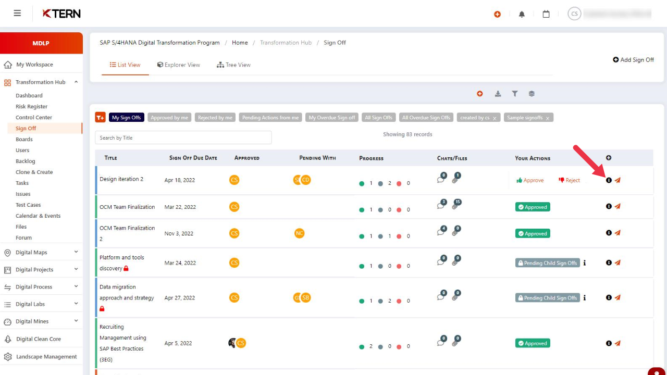The image size is (667, 375).
Task: Open the calendar icon in the header
Action: pyautogui.click(x=546, y=14)
